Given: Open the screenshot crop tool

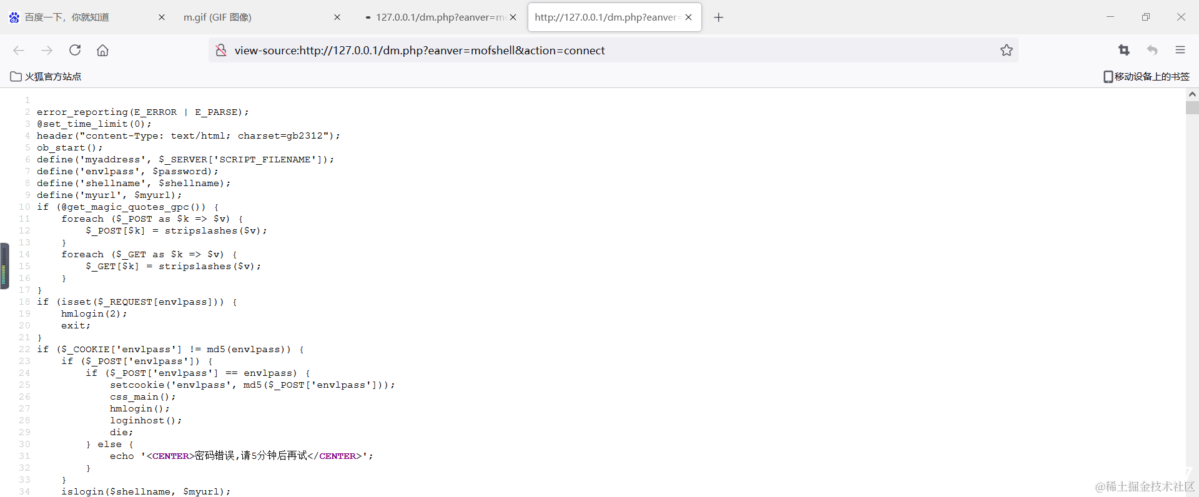Looking at the screenshot, I should 1124,51.
